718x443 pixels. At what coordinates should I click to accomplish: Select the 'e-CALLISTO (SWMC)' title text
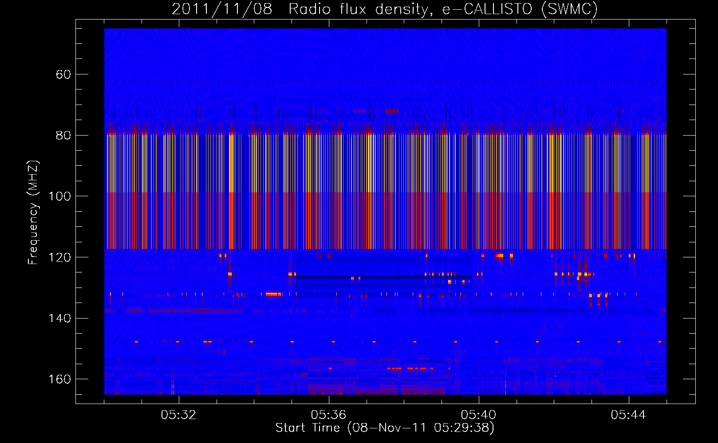520,9
